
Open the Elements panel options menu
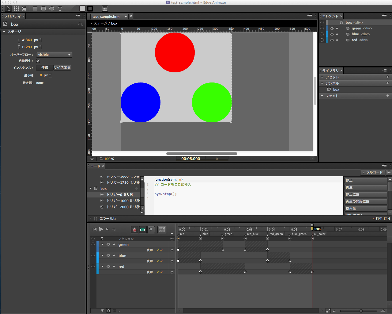[384, 16]
